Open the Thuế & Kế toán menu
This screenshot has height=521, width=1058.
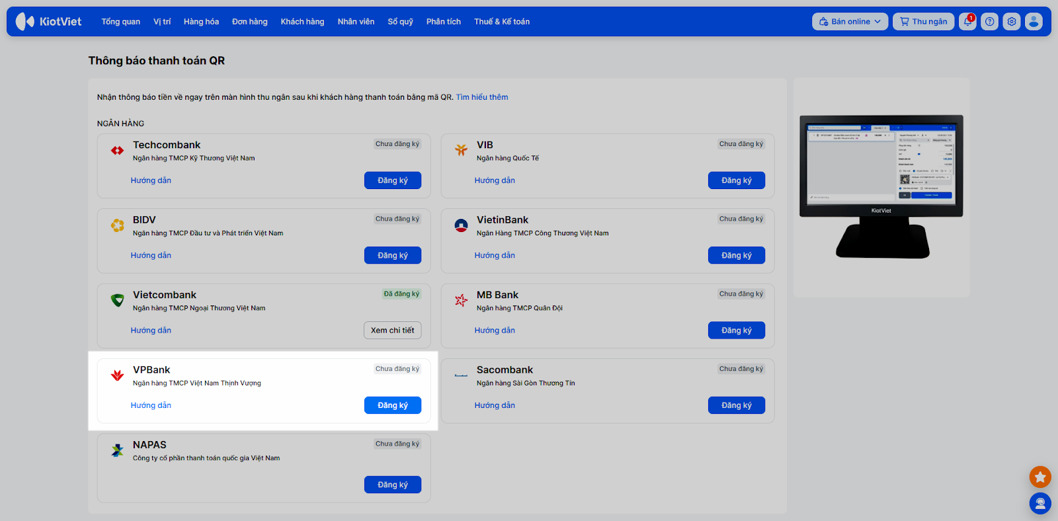pyautogui.click(x=502, y=22)
